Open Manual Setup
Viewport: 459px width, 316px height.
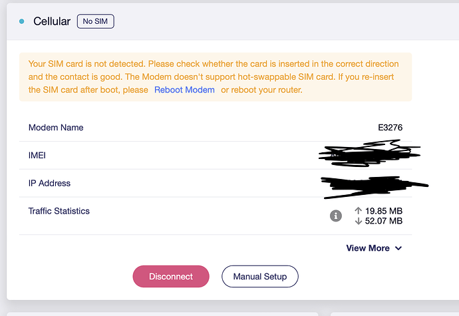point(260,277)
